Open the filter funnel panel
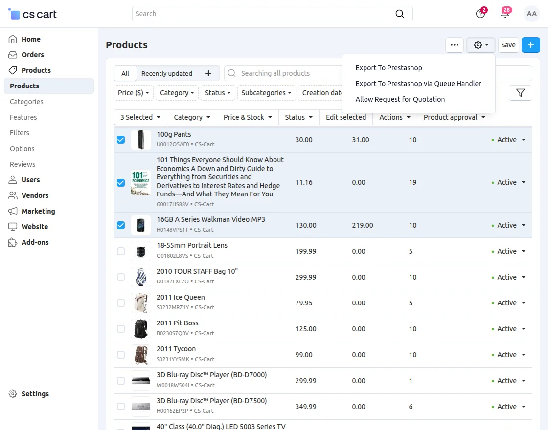Screen dimensions: 548x430 [x=520, y=92]
